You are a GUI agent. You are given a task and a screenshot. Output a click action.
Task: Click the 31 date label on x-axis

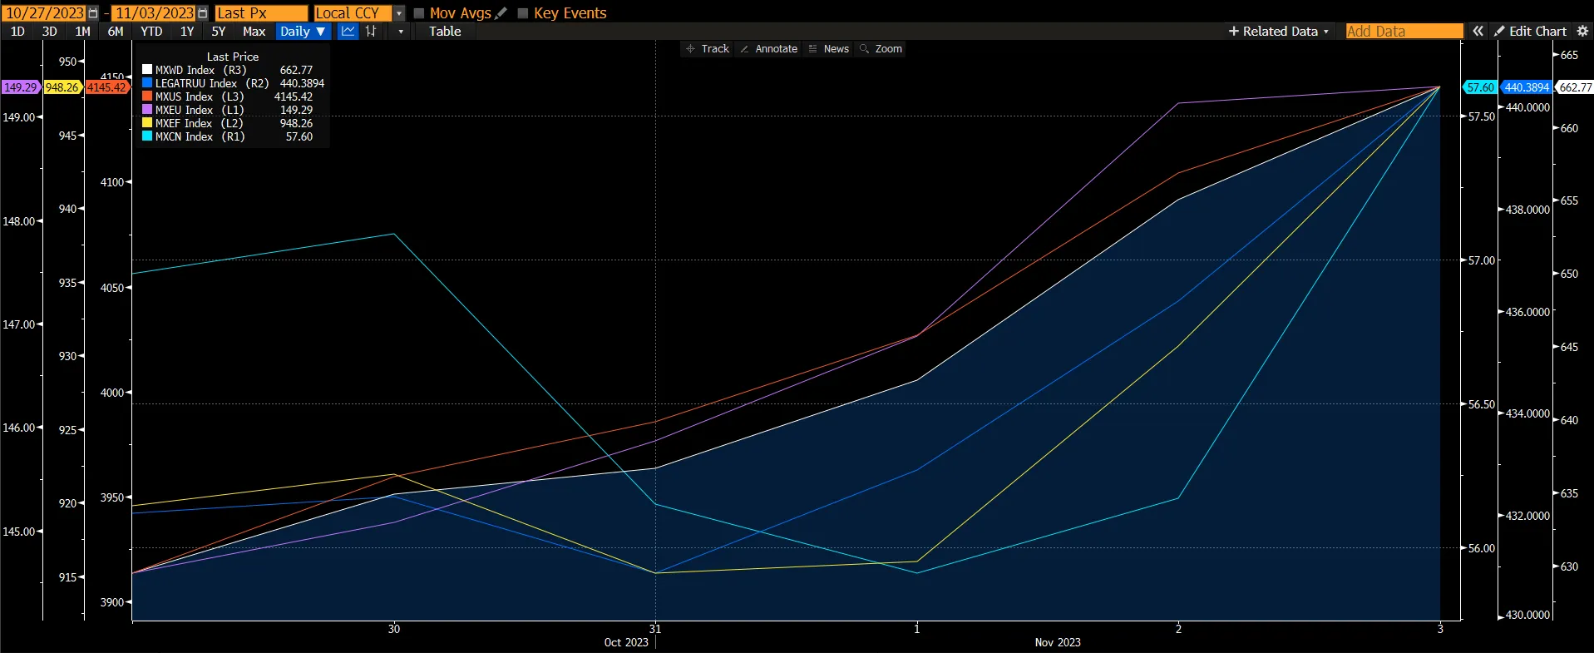[x=655, y=629]
